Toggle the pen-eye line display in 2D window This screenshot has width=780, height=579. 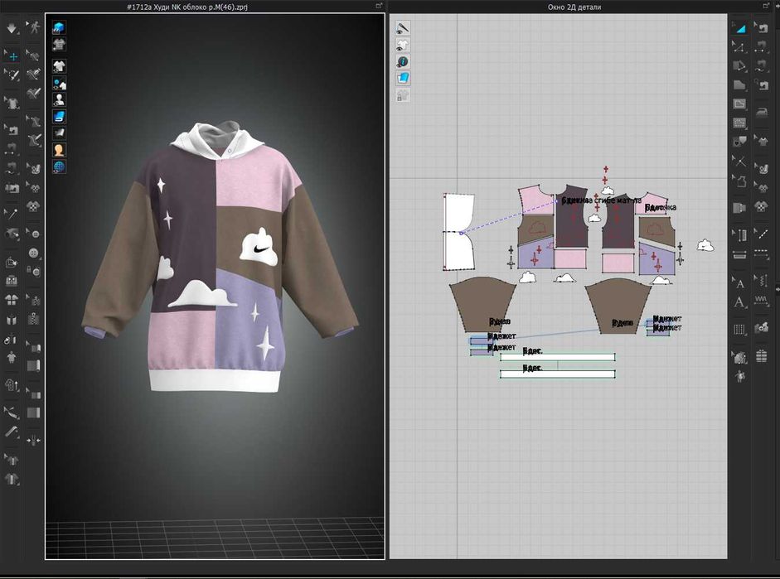403,28
